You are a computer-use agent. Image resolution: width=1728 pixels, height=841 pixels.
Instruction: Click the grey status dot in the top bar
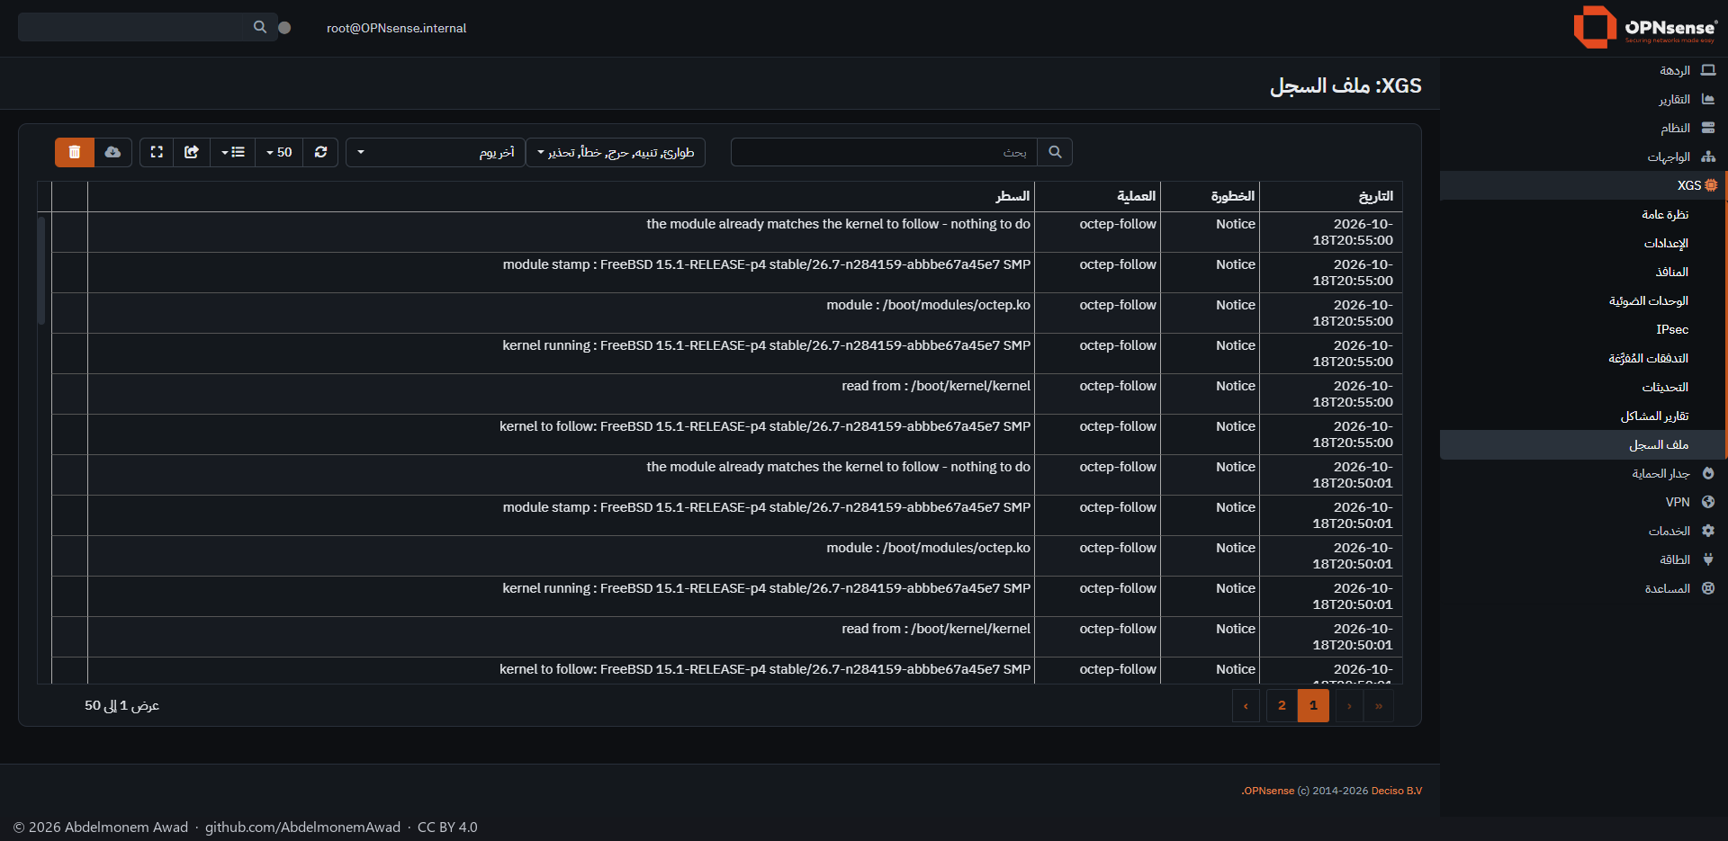284,28
